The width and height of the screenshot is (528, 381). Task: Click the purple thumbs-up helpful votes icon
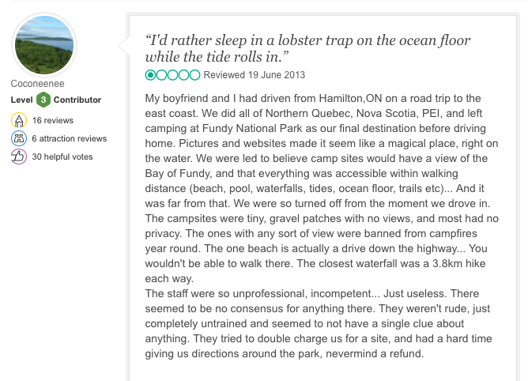19,157
